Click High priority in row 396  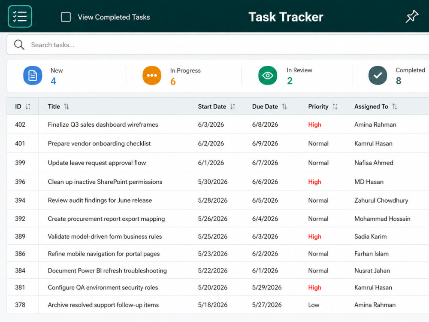(x=314, y=182)
